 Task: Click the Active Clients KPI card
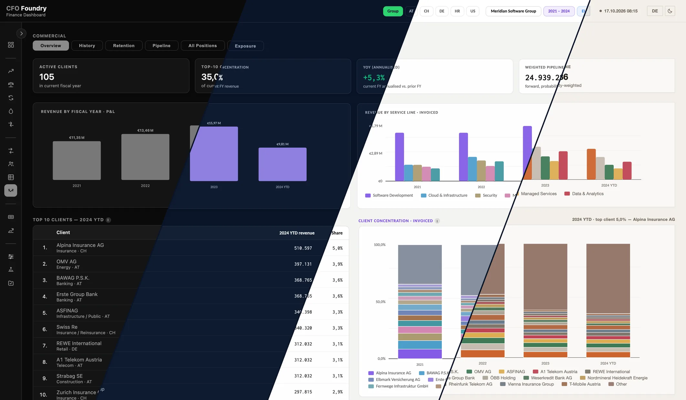111,76
